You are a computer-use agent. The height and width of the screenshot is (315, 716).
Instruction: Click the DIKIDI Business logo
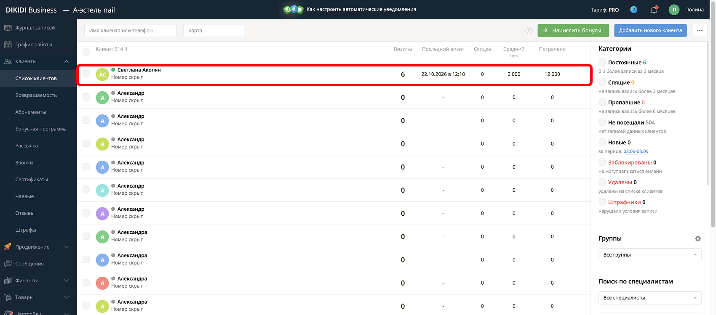click(x=31, y=10)
